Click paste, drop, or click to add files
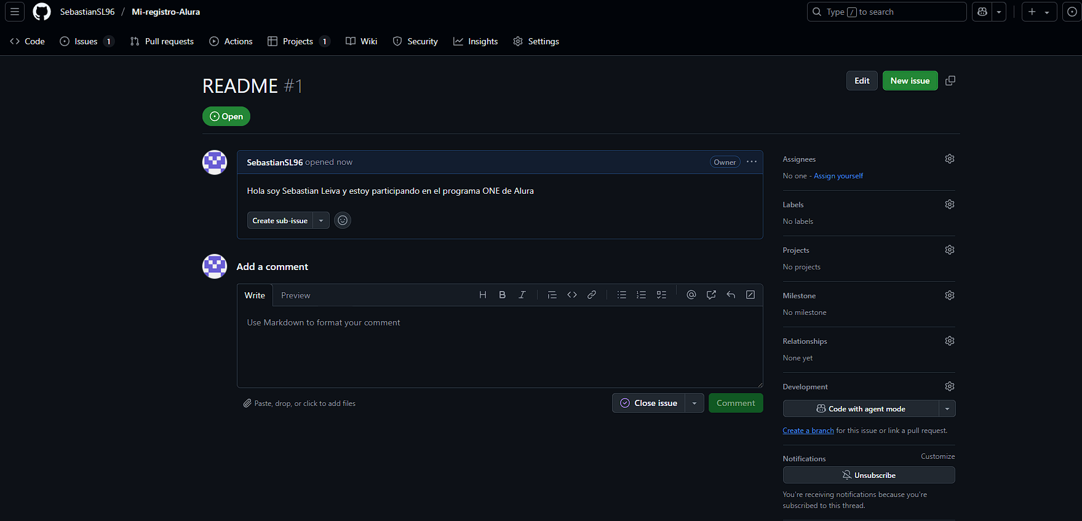Image resolution: width=1082 pixels, height=521 pixels. tap(300, 404)
